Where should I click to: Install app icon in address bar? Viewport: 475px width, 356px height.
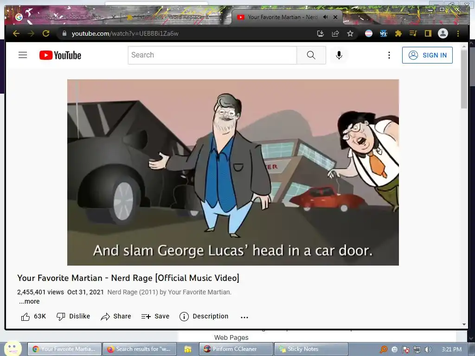pos(320,33)
